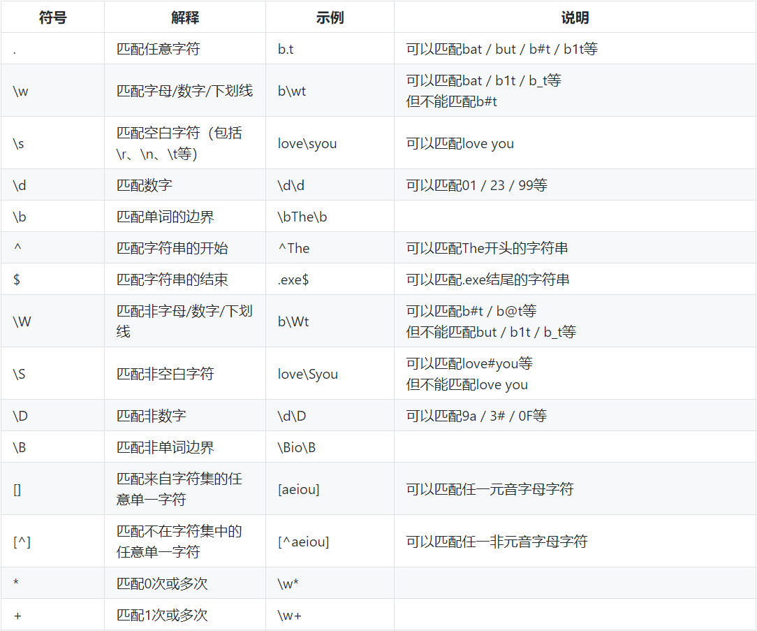Select the love\syou example with lowercase s
This screenshot has height=631, width=757.
click(307, 143)
